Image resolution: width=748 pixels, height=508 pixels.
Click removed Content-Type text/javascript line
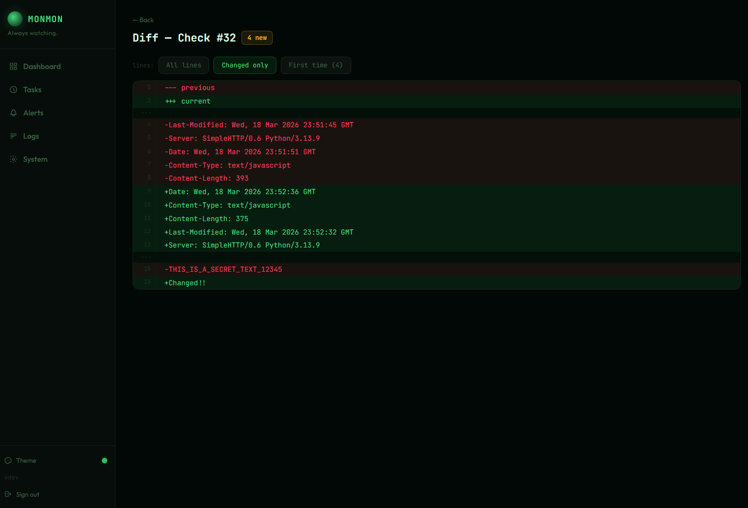[437, 165]
